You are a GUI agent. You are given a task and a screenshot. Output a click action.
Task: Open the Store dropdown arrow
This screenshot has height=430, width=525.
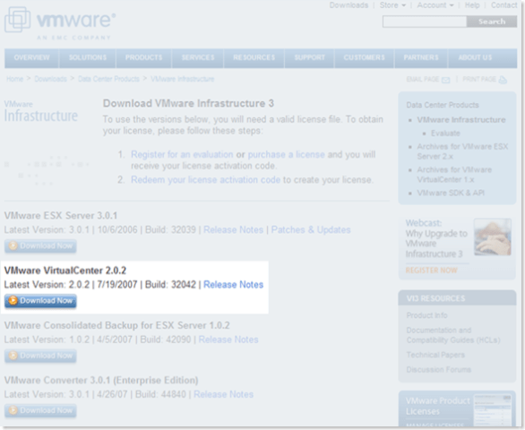point(403,5)
